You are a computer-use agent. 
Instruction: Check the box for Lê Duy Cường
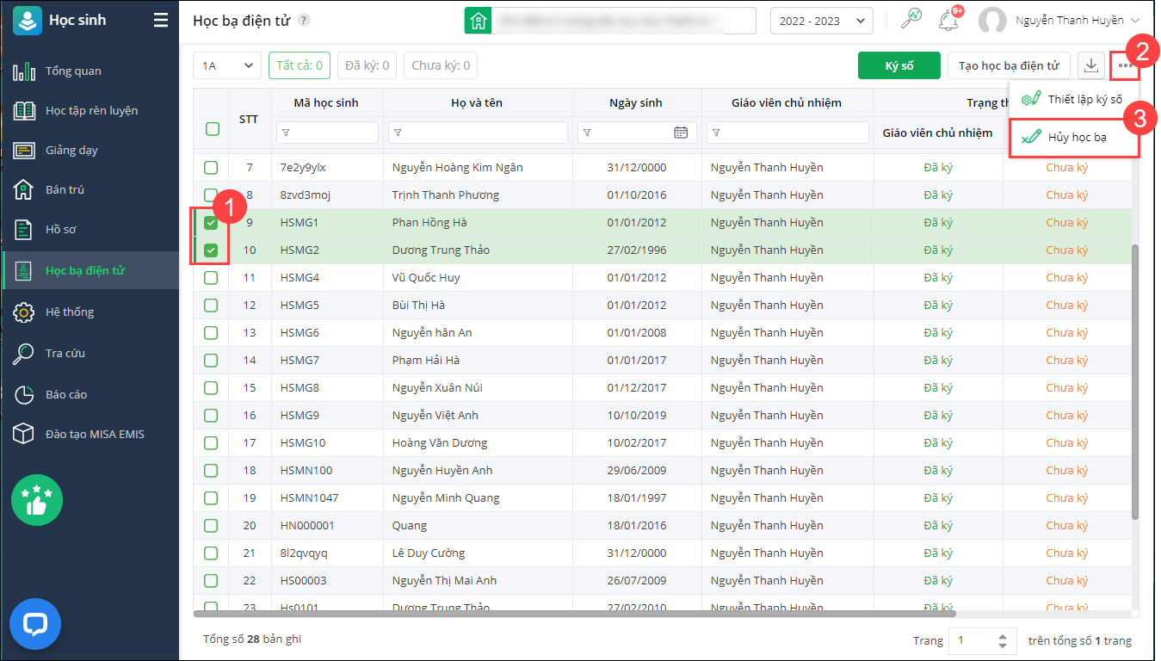point(211,553)
